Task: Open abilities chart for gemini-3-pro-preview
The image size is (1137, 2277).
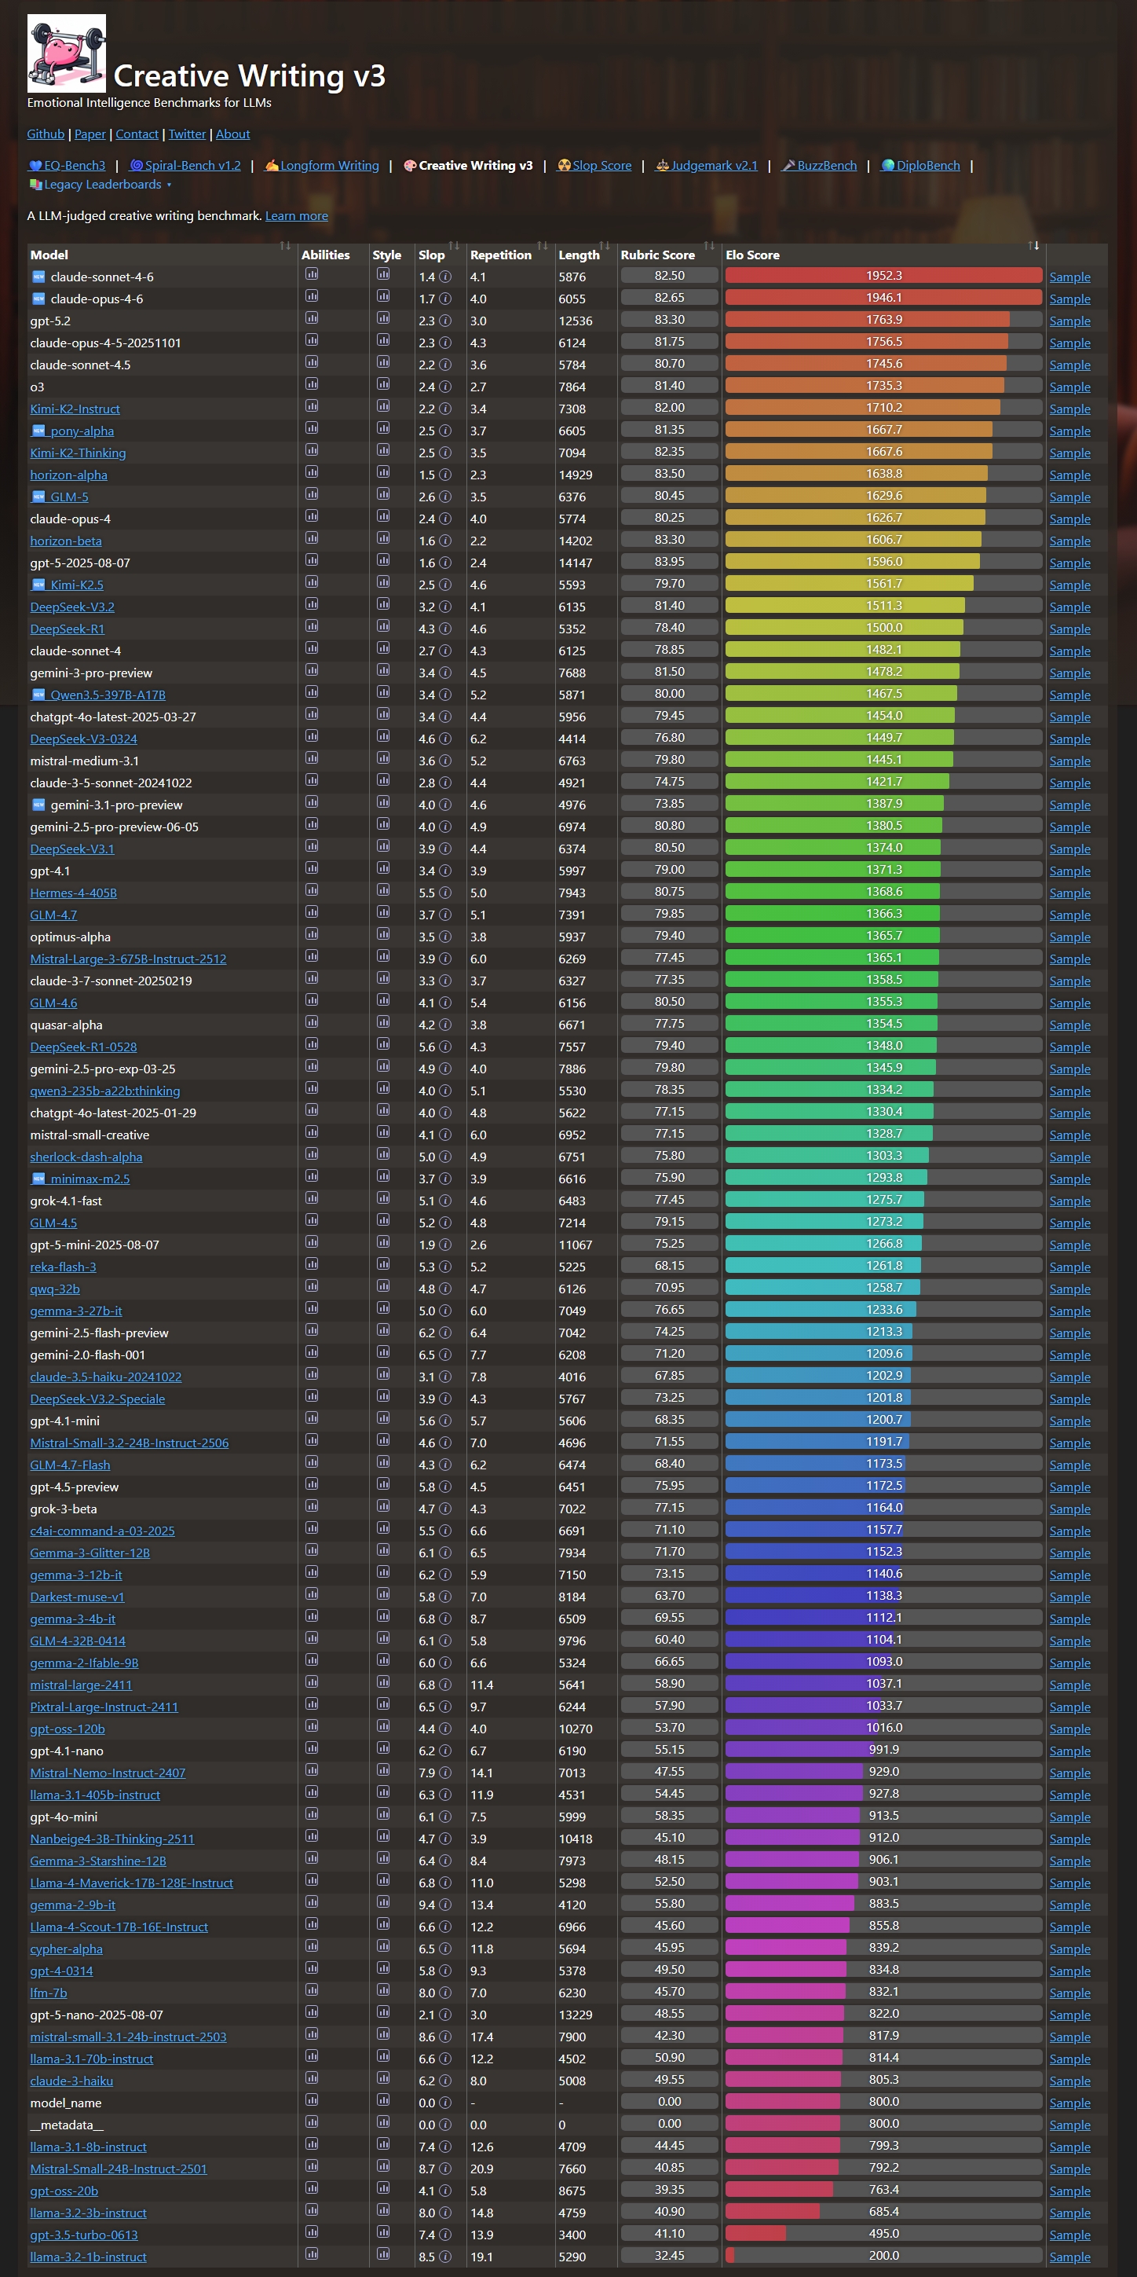Action: tap(312, 671)
